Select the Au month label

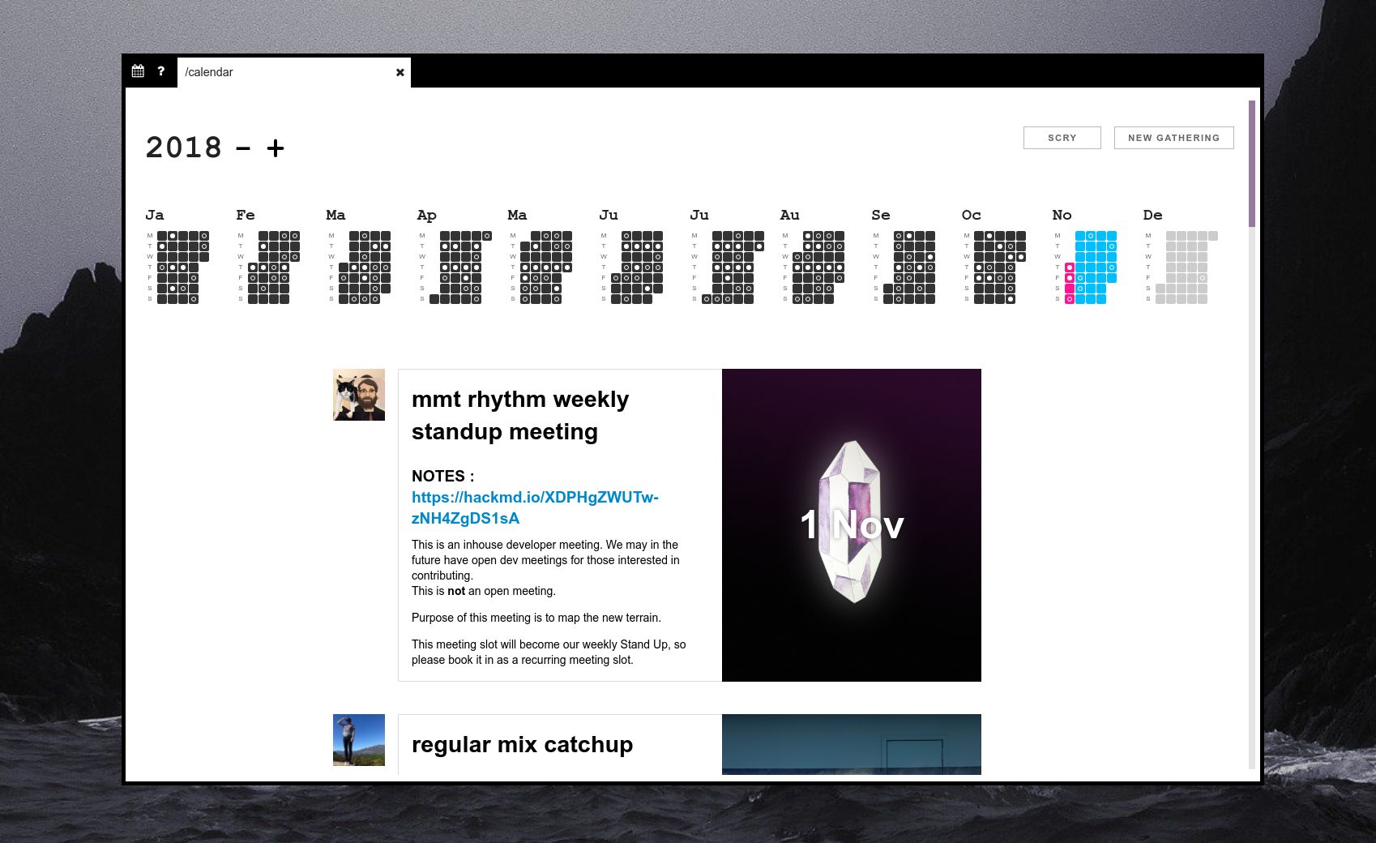[790, 215]
